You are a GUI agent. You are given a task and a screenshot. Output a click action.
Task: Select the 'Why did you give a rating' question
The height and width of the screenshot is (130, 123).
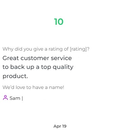[46, 49]
